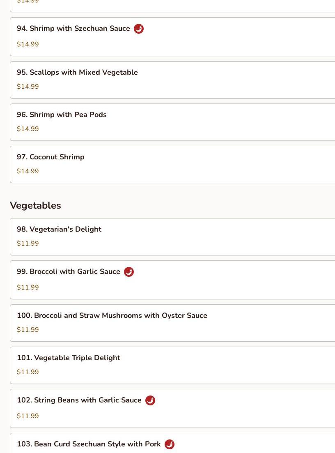Click $11.99 price under Vegetable Triple Delight
The height and width of the screenshot is (453, 335).
pos(28,372)
